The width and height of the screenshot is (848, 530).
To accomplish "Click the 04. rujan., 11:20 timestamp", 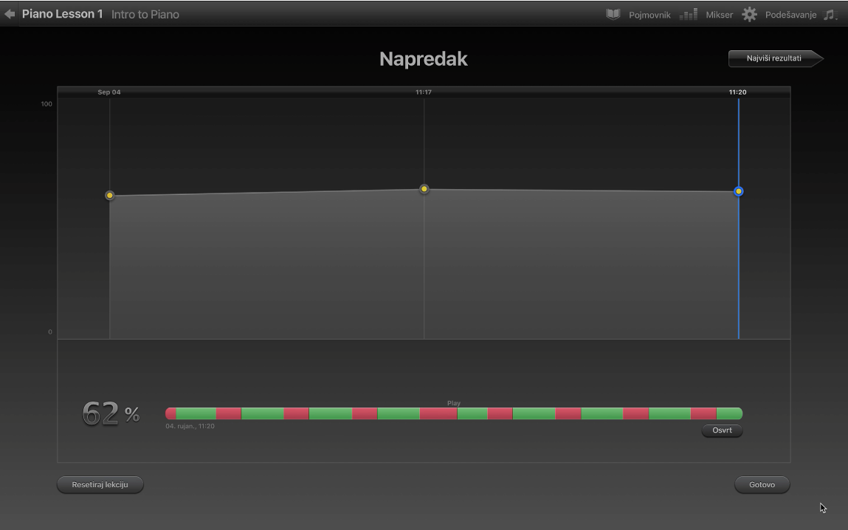I will point(190,426).
